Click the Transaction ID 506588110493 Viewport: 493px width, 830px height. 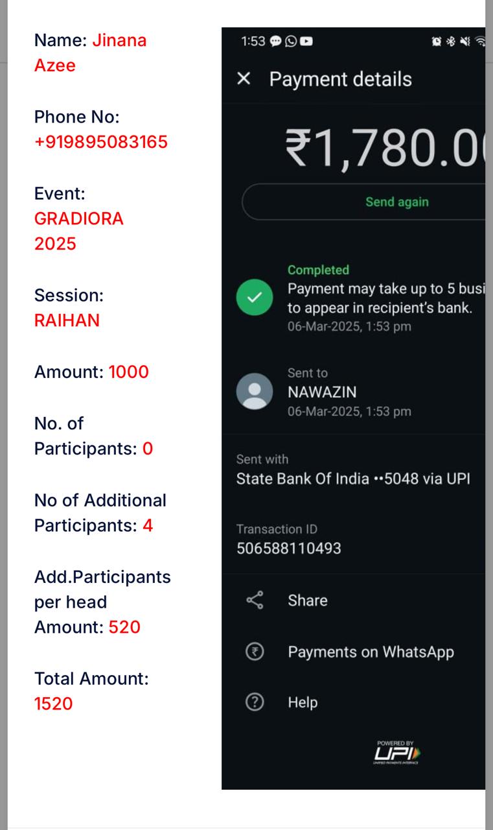(288, 548)
